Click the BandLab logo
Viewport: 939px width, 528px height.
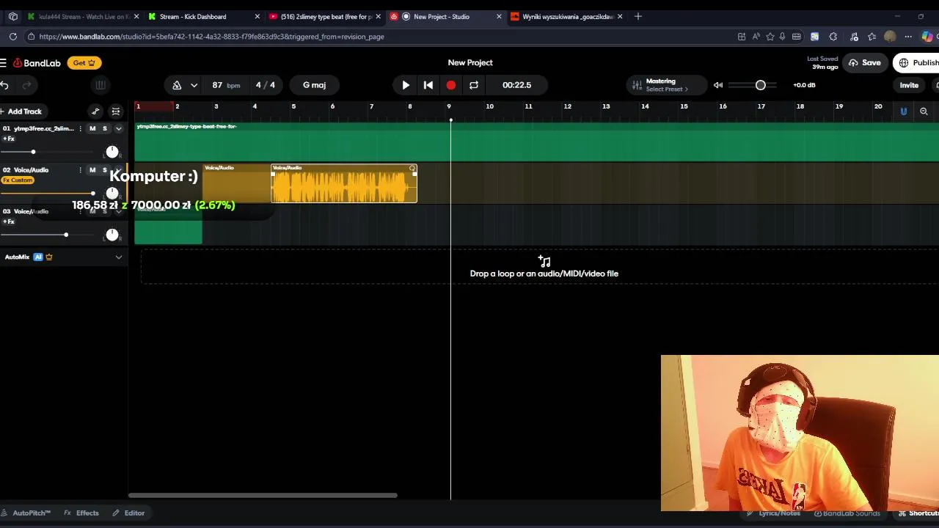tap(37, 63)
